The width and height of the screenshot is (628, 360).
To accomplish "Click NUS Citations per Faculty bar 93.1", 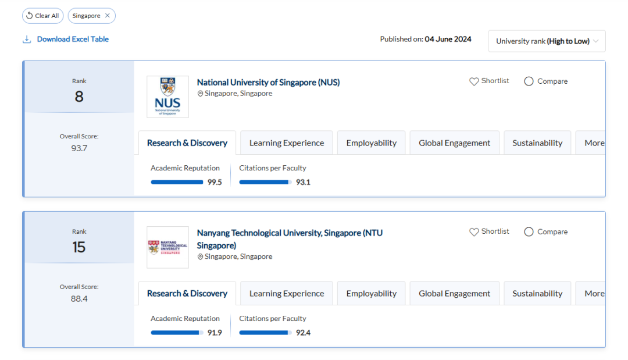I will 266,182.
